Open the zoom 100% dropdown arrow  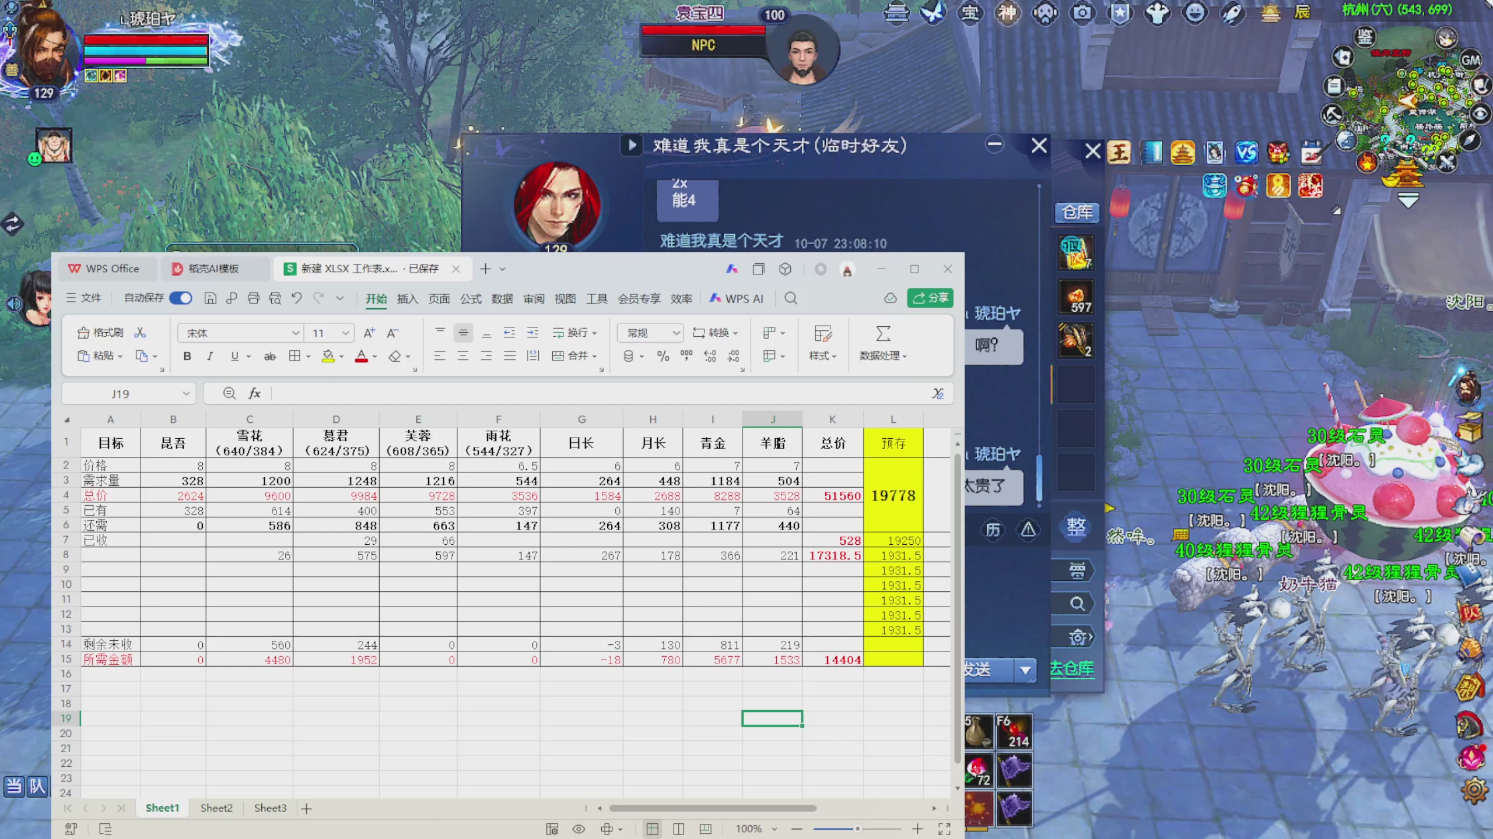pos(774,829)
